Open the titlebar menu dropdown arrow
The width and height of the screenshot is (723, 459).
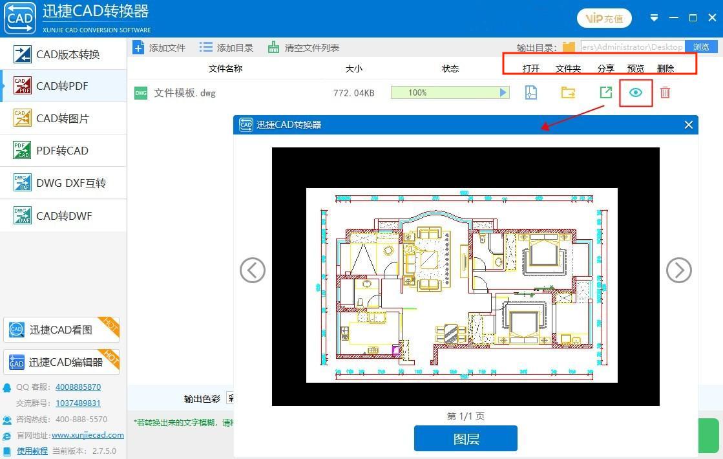[x=654, y=18]
